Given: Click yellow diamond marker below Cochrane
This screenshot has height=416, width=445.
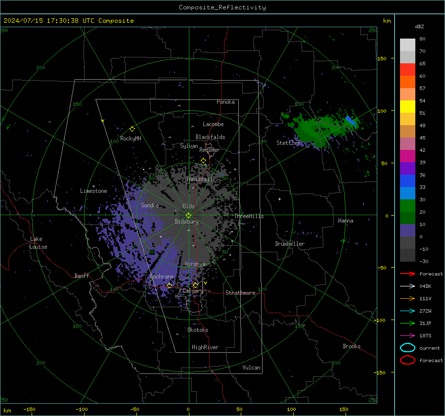Looking at the screenshot, I should pos(170,285).
